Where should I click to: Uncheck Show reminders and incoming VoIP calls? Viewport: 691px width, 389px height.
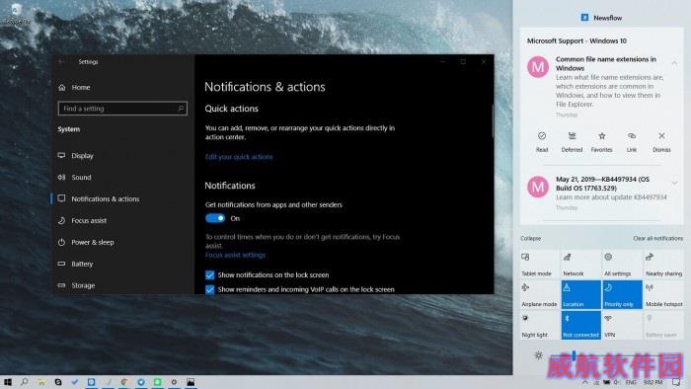click(209, 289)
